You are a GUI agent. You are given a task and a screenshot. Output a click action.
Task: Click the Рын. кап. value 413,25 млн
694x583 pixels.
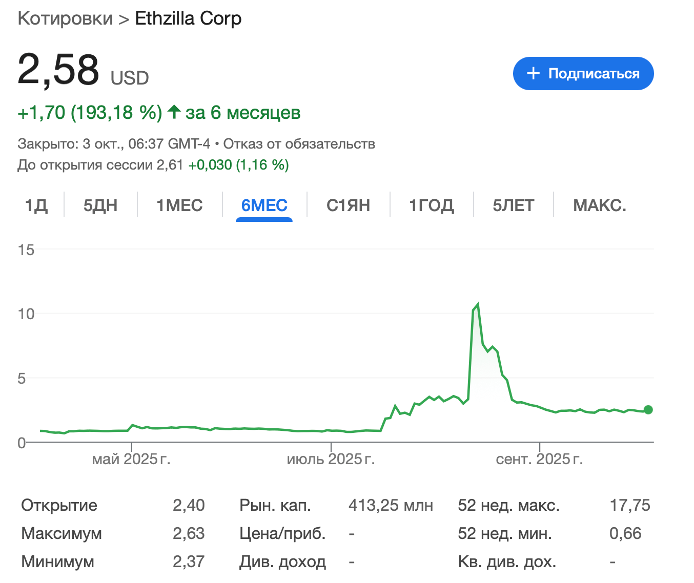coord(391,506)
